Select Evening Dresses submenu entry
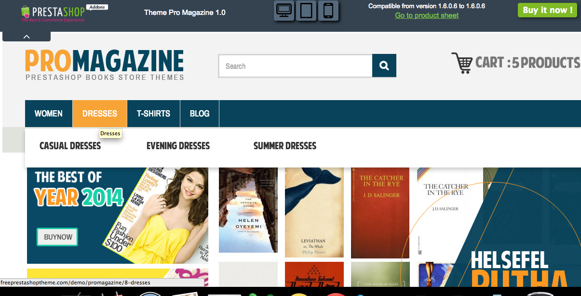 tap(178, 146)
